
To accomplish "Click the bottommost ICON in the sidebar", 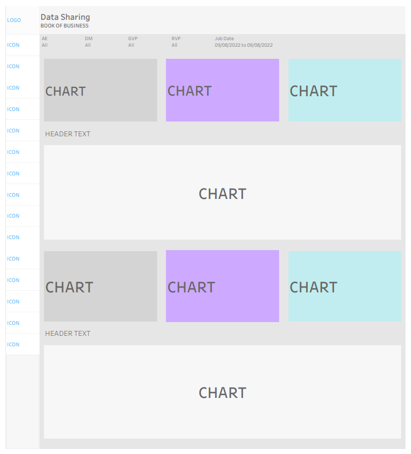I will [x=13, y=345].
